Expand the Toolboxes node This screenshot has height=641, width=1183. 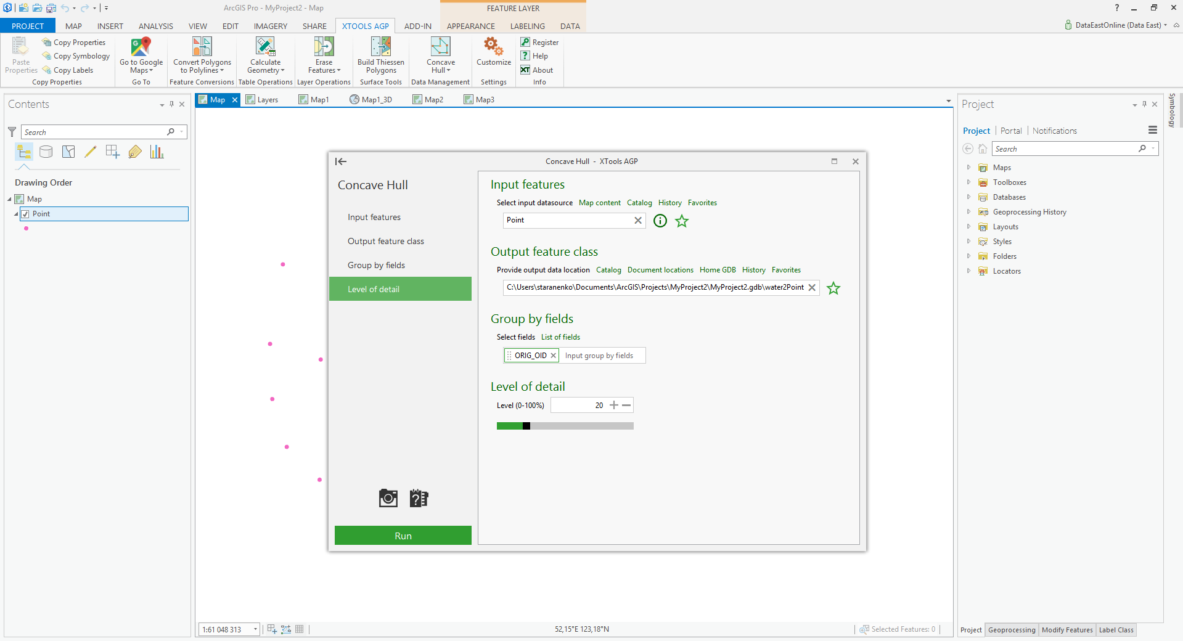pos(968,182)
